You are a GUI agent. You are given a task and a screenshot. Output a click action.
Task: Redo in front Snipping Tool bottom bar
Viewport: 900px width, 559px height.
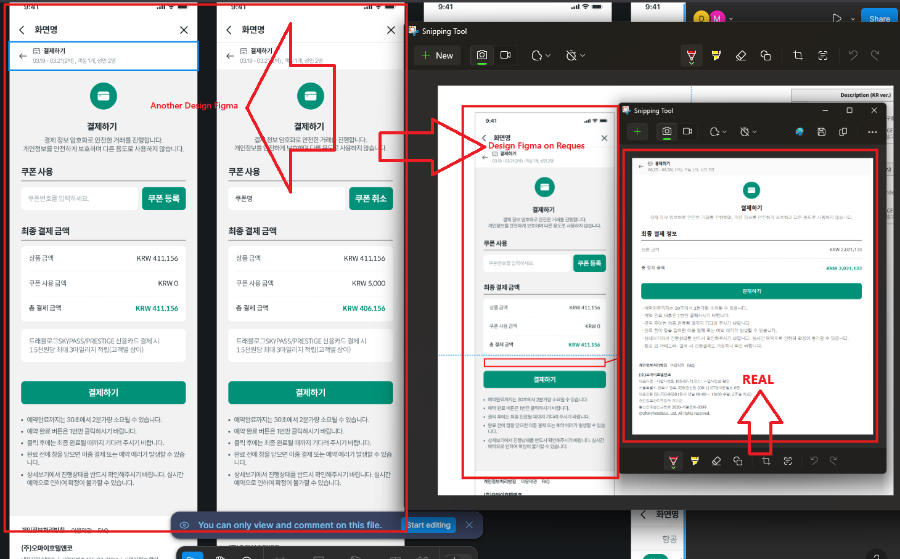coord(833,461)
